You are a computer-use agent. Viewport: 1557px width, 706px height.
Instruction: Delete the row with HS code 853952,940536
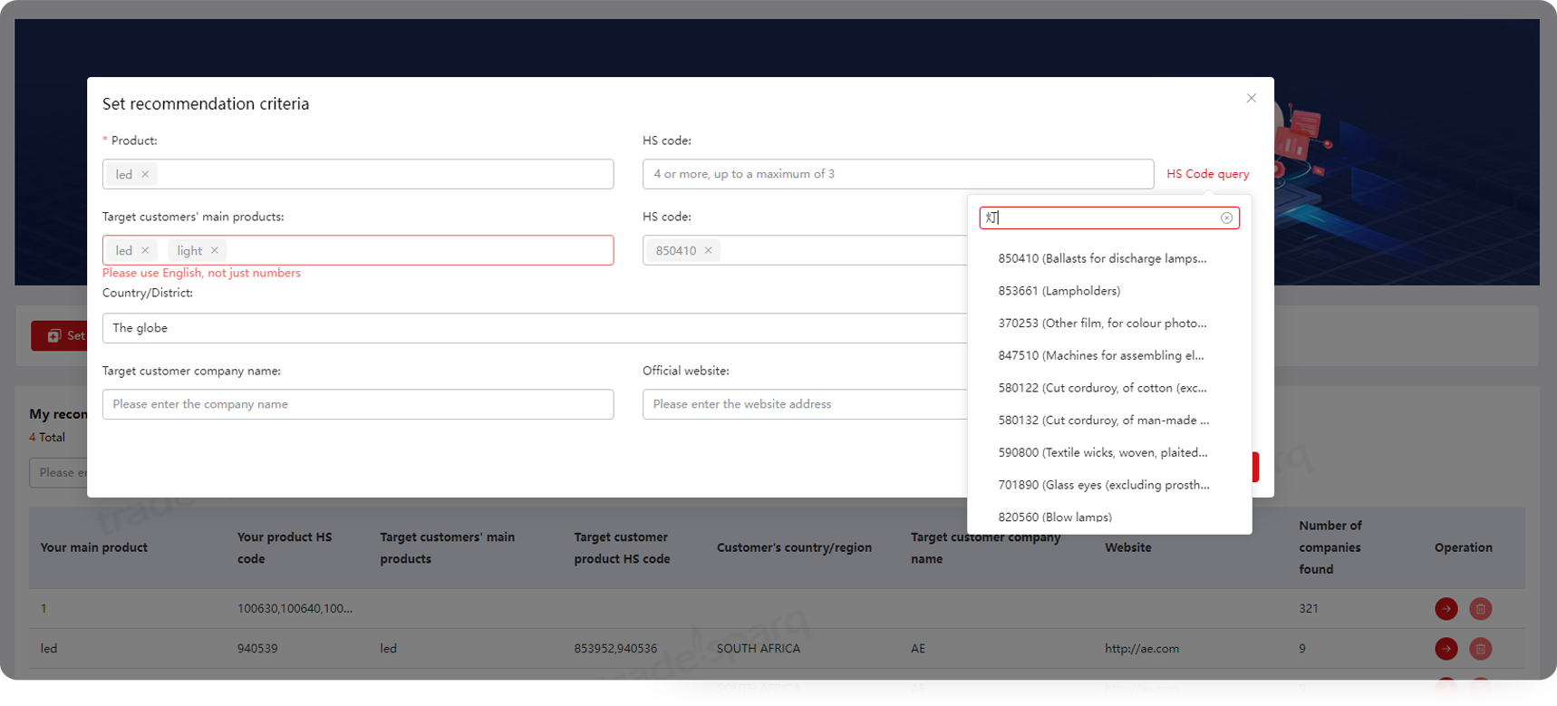tap(1480, 649)
